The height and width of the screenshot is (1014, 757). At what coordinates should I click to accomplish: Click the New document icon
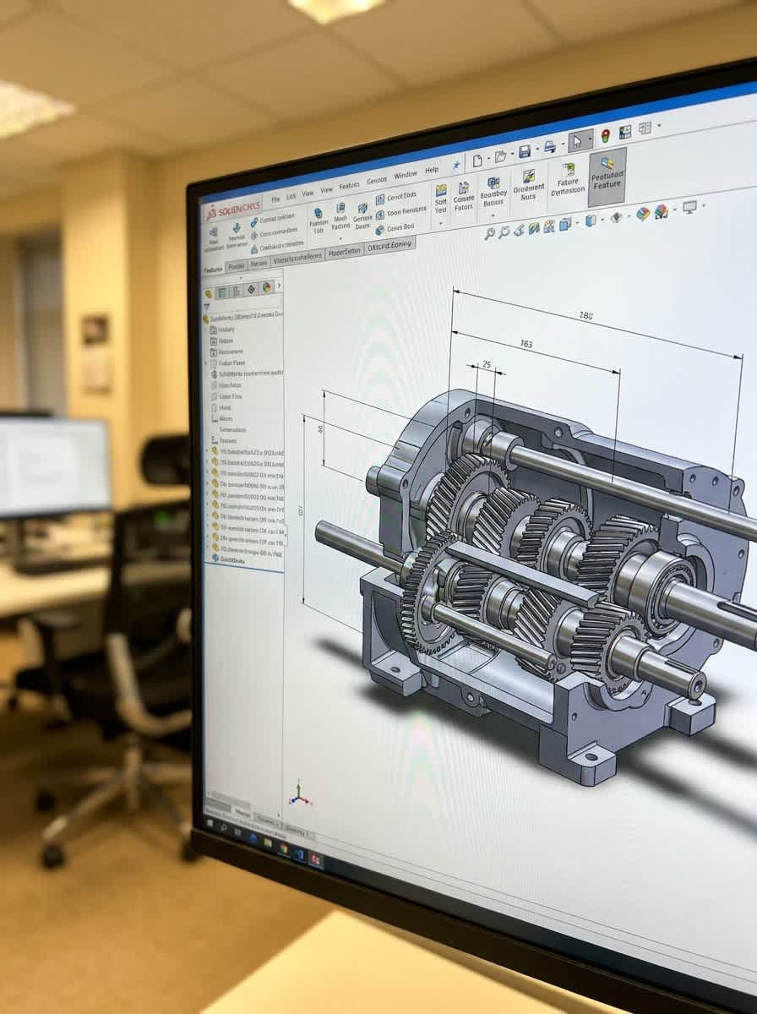477,161
